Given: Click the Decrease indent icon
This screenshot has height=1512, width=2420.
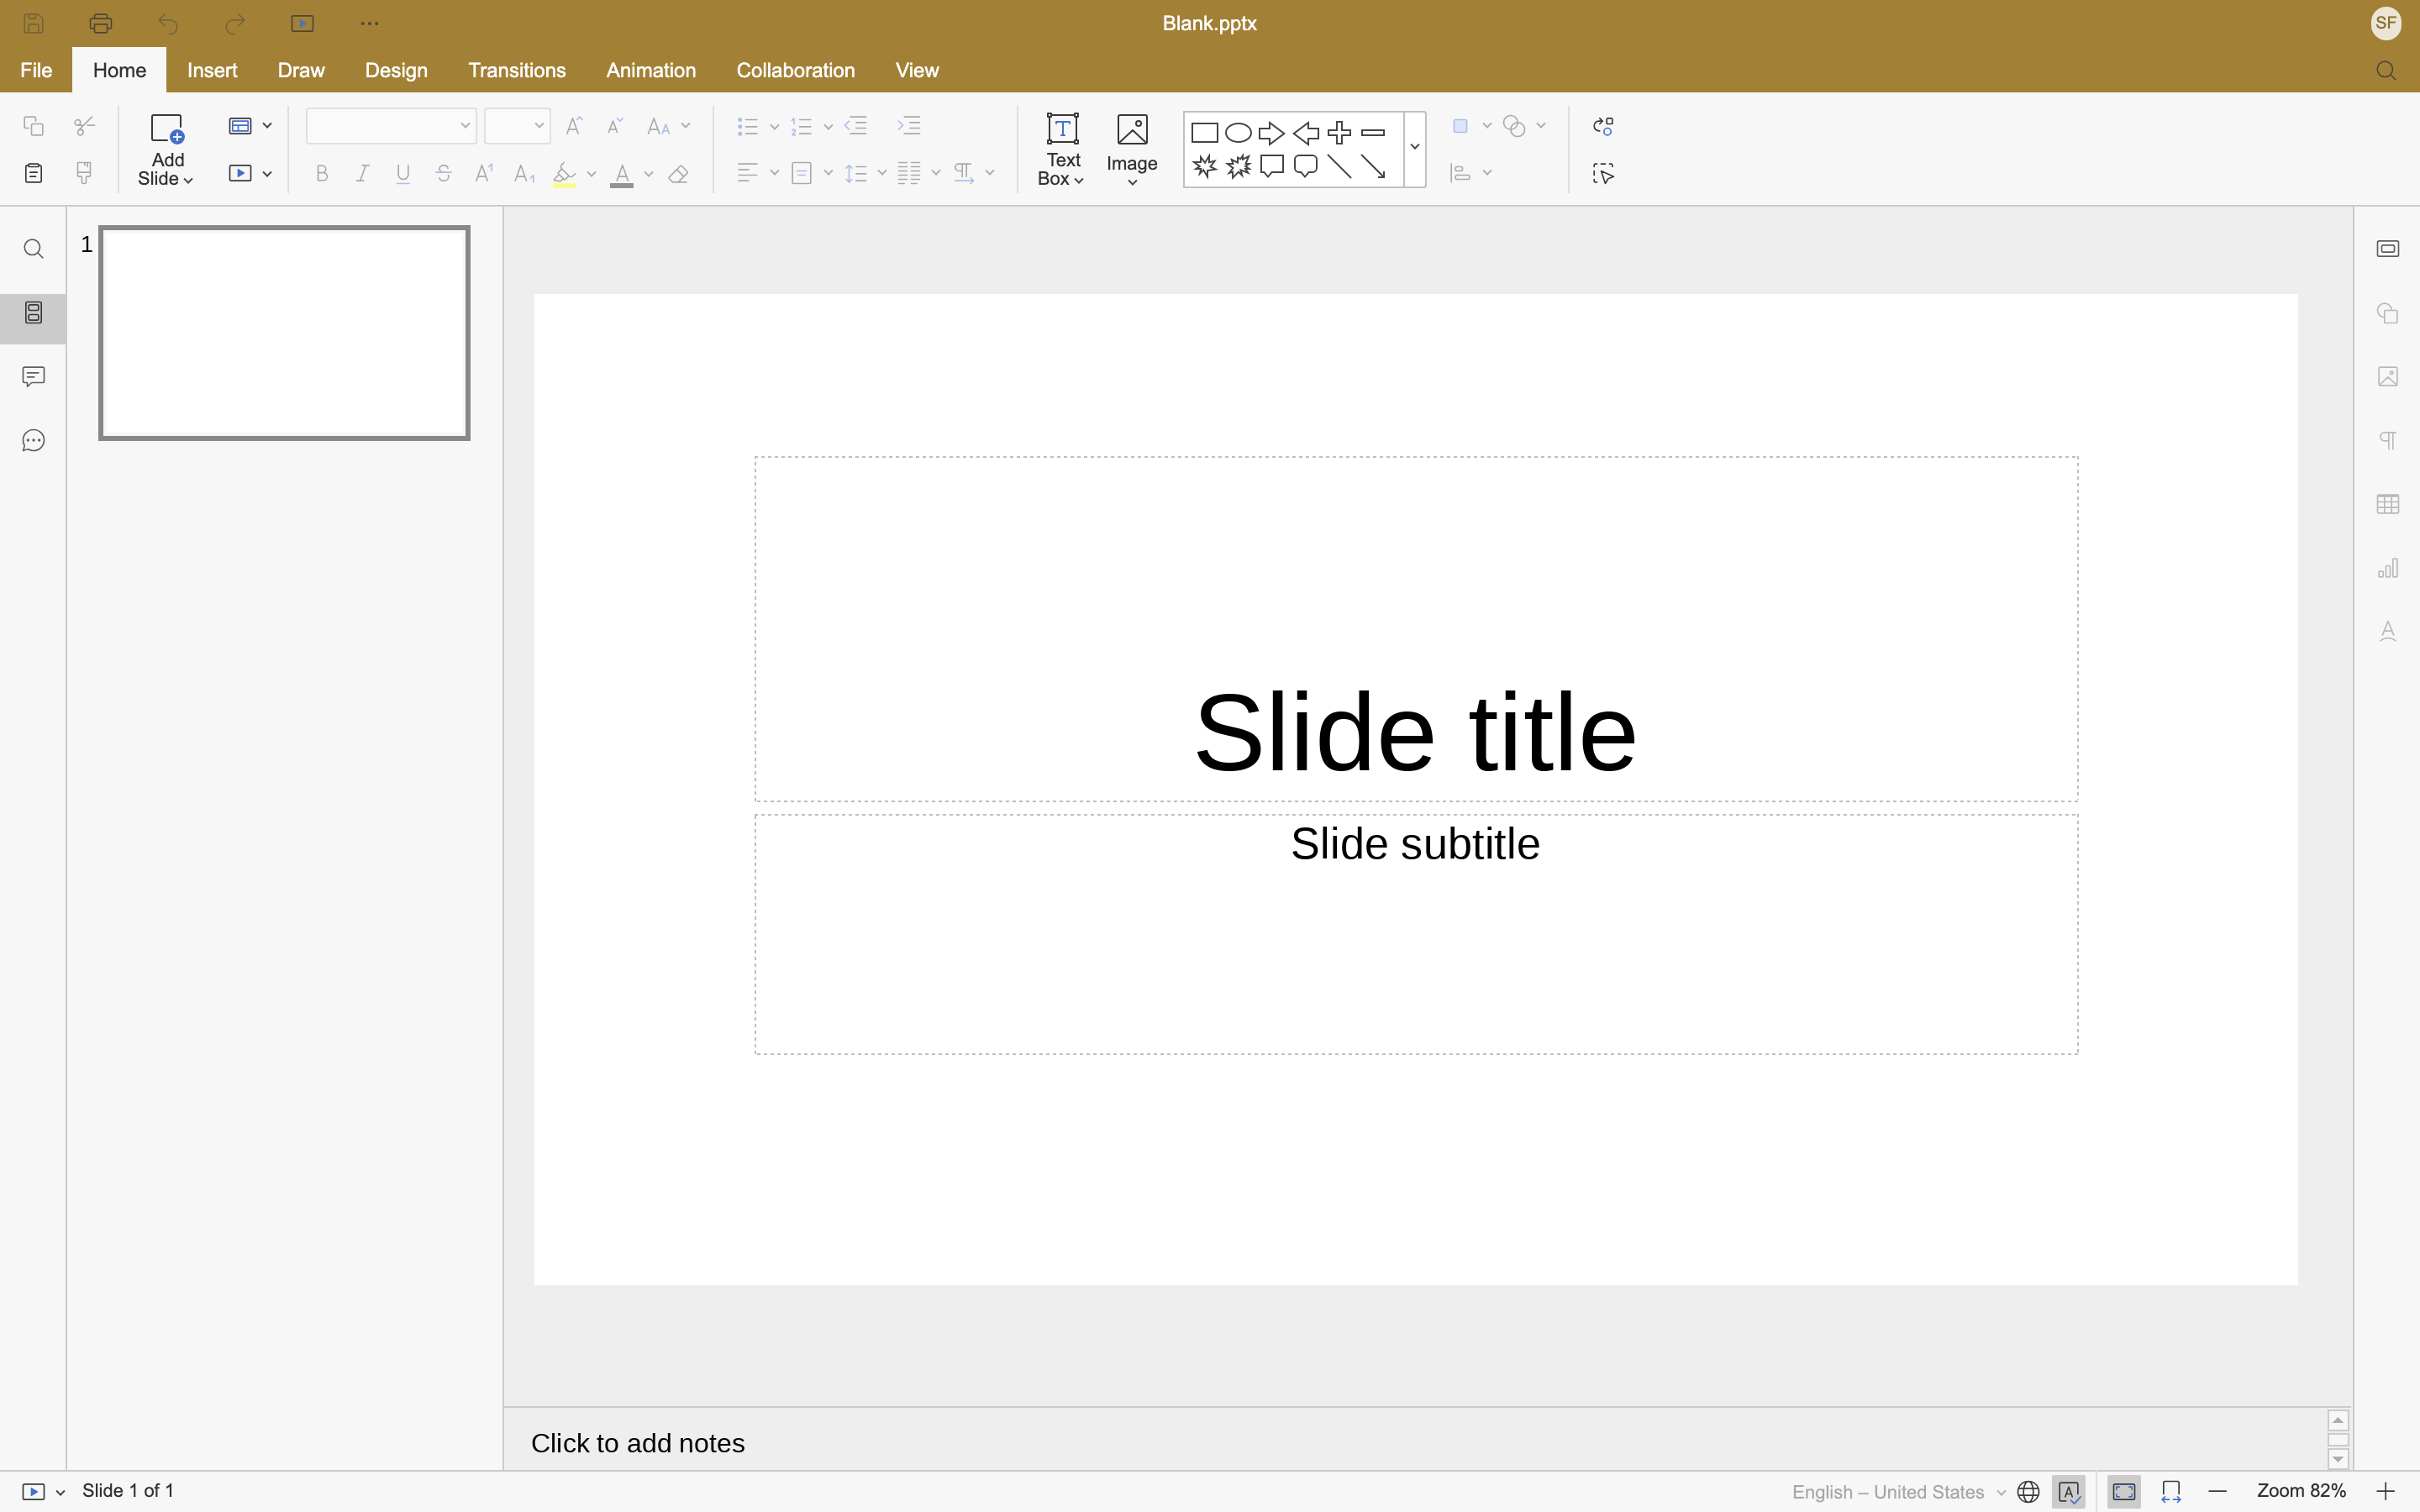Looking at the screenshot, I should point(857,126).
